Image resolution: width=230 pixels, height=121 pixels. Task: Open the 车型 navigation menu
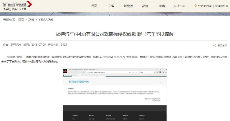pos(111,6)
